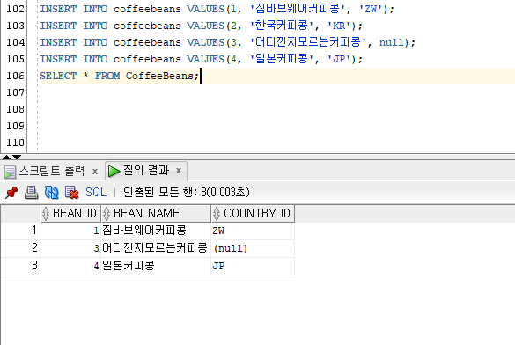Close the 질의 결과 tab
Screen dimensions: 515x345
[x=179, y=171]
